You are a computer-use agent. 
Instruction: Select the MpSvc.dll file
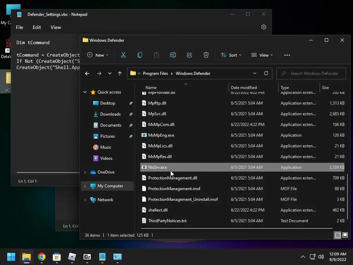[242, 114]
